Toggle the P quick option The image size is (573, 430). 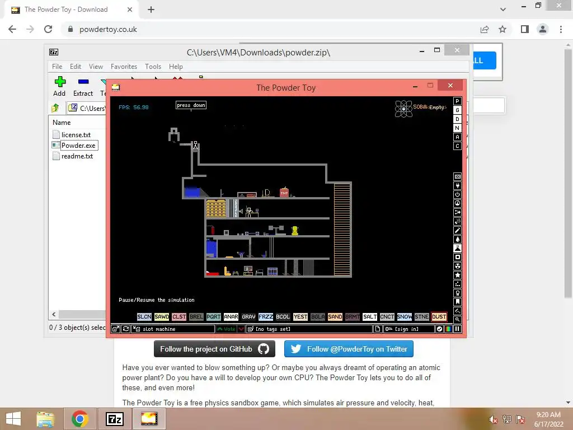(457, 101)
